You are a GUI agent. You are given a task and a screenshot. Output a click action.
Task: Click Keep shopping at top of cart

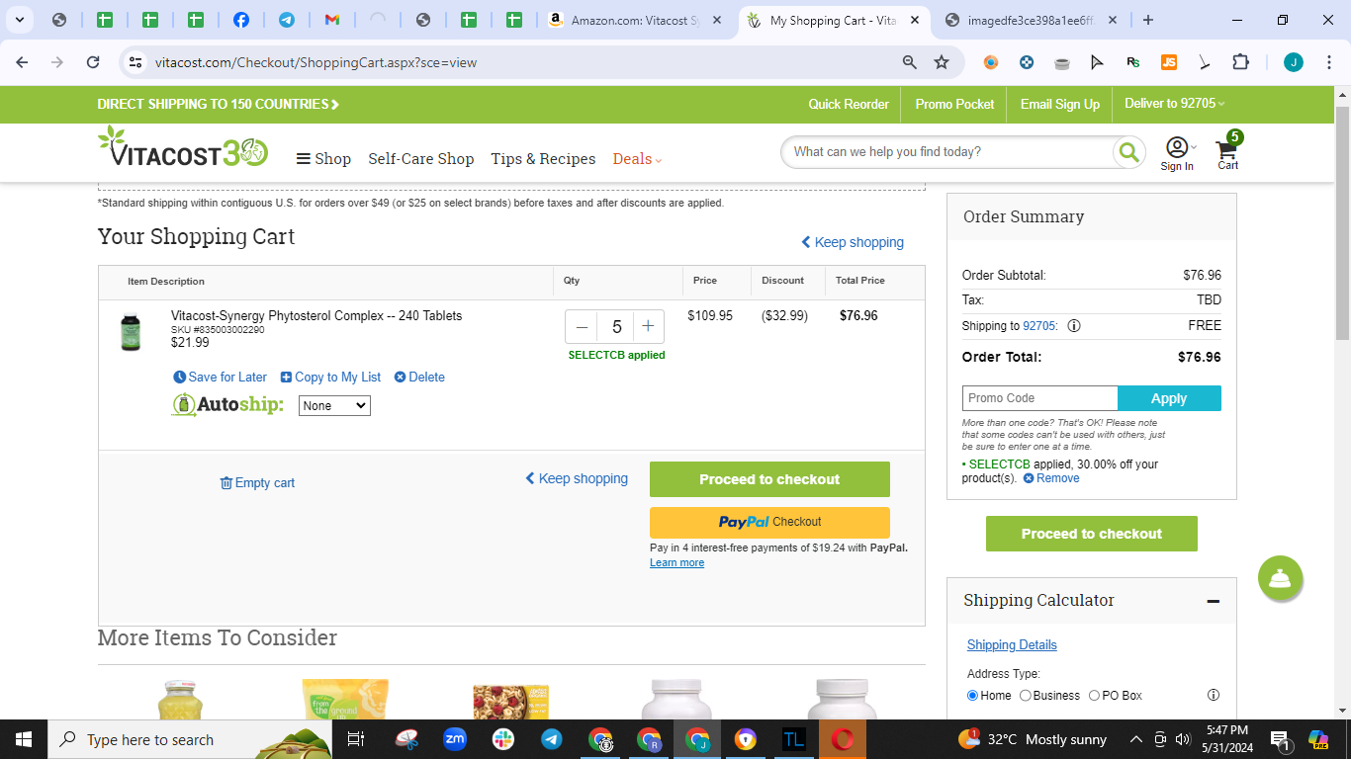(x=853, y=242)
